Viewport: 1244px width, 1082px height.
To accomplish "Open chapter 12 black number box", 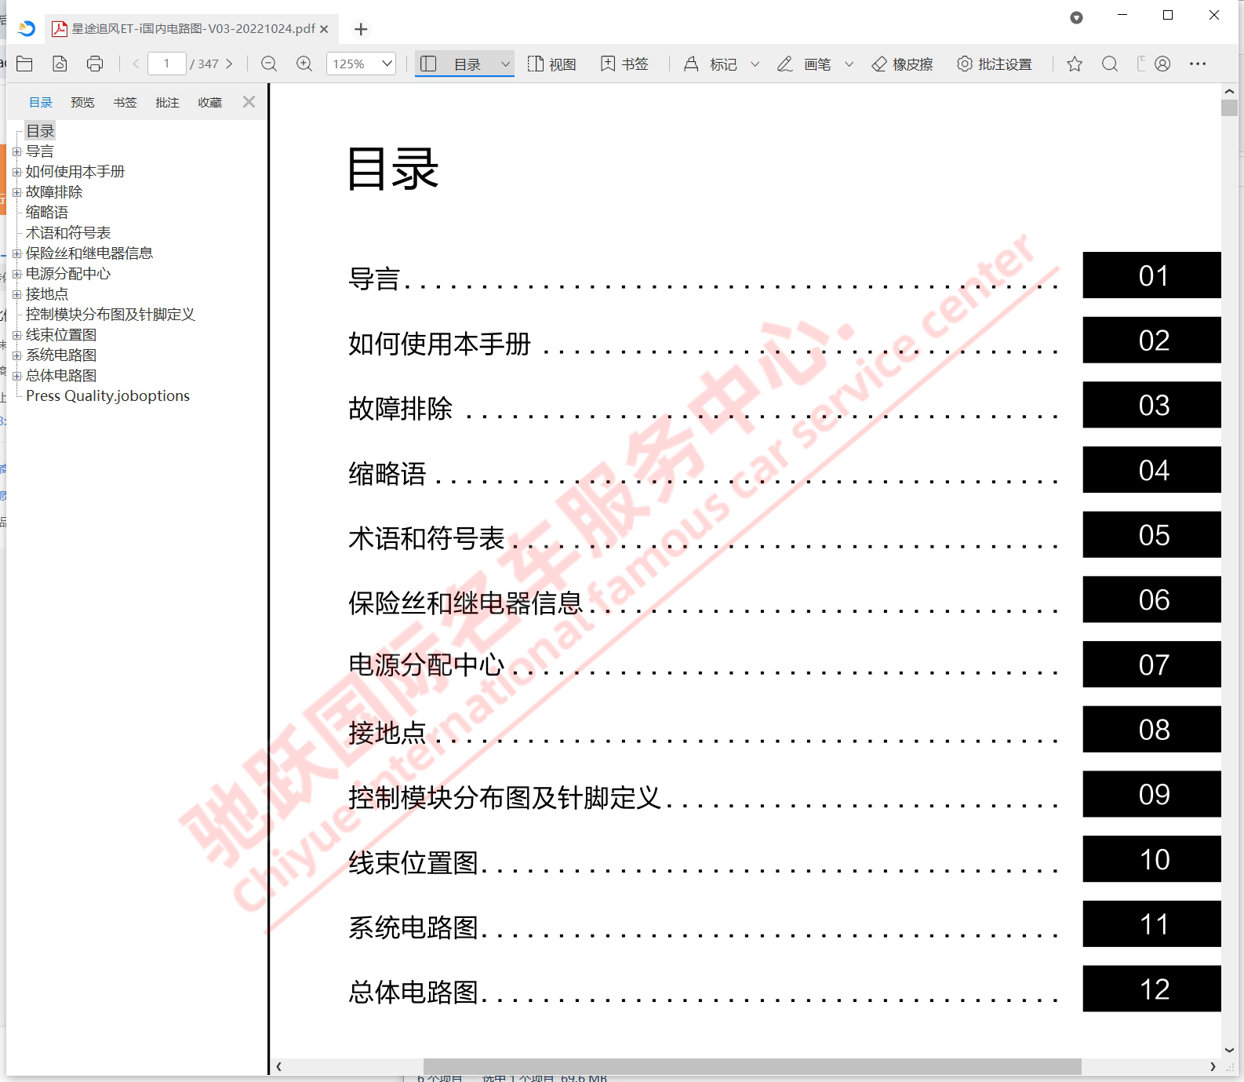I will [x=1151, y=989].
